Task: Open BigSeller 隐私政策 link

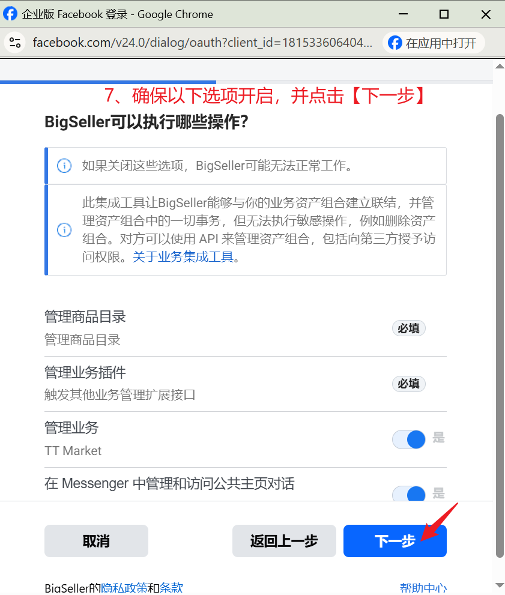Action: click(x=124, y=588)
